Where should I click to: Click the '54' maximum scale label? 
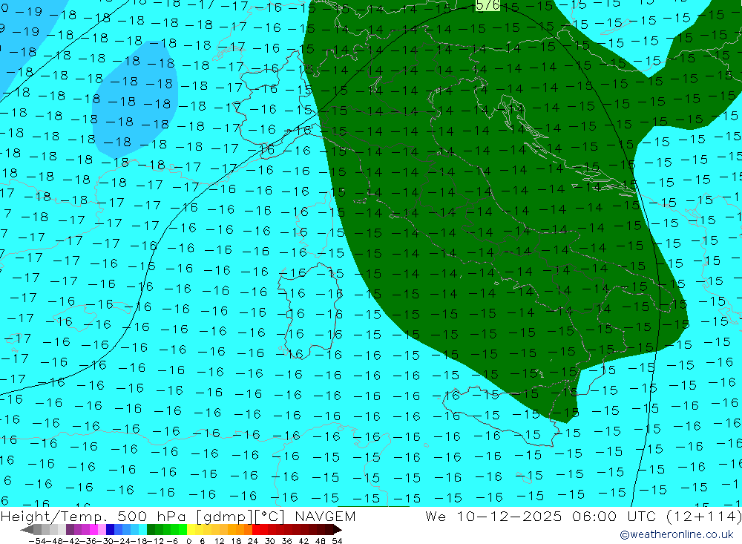[337, 541]
